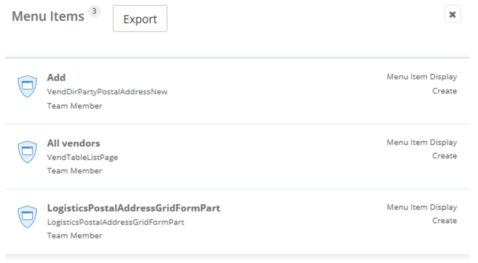Click the shield icon beside Add
Screen dimensions: 478x263
(x=27, y=86)
